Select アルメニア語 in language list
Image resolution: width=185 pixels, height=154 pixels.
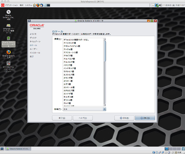83,62
